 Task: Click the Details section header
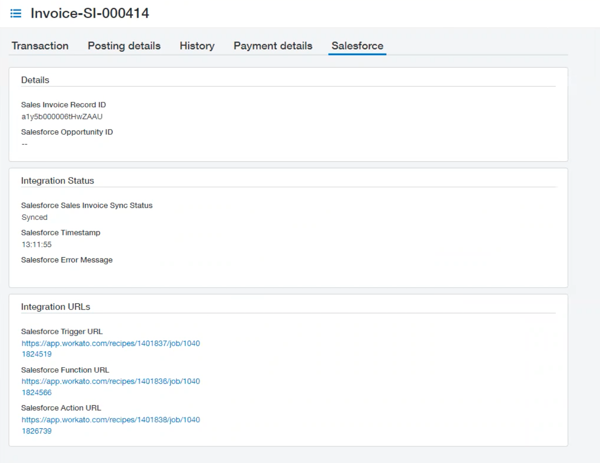pyautogui.click(x=36, y=80)
